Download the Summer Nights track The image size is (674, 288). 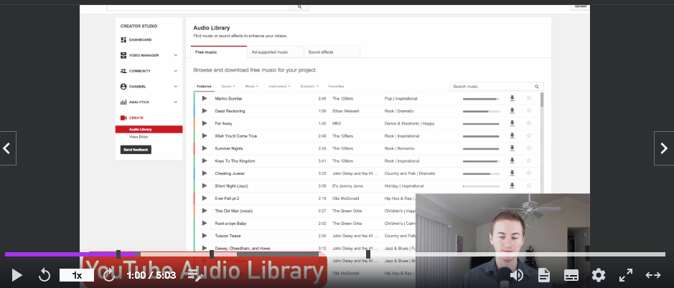click(512, 148)
